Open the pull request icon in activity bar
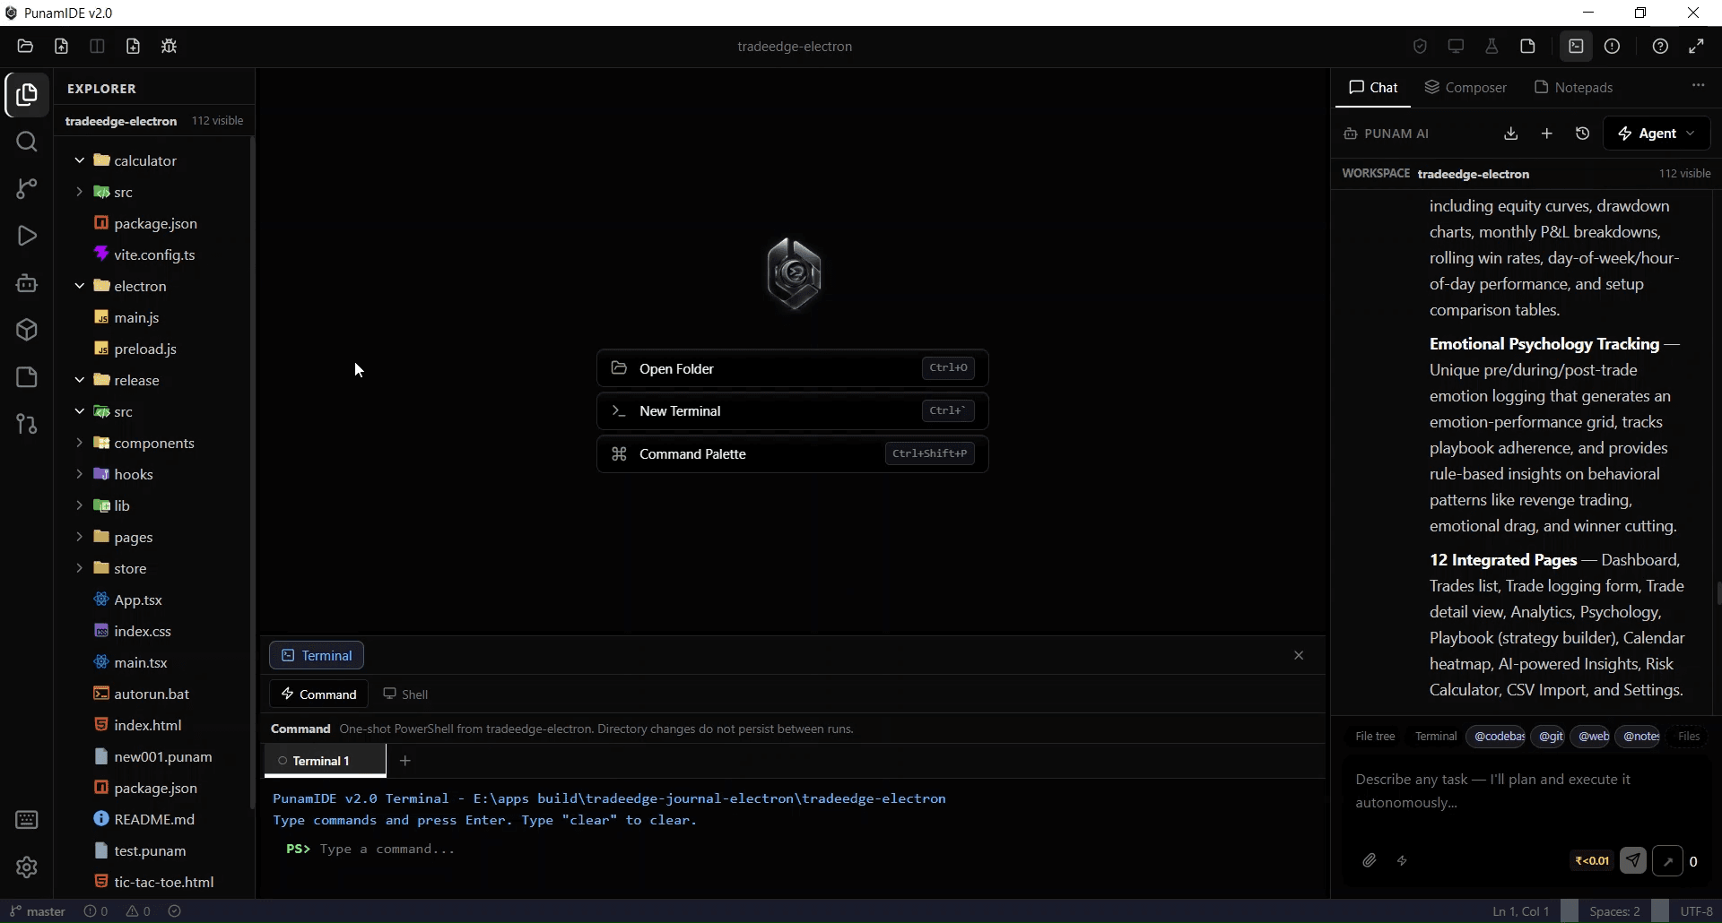Image resolution: width=1722 pixels, height=923 pixels. point(27,424)
